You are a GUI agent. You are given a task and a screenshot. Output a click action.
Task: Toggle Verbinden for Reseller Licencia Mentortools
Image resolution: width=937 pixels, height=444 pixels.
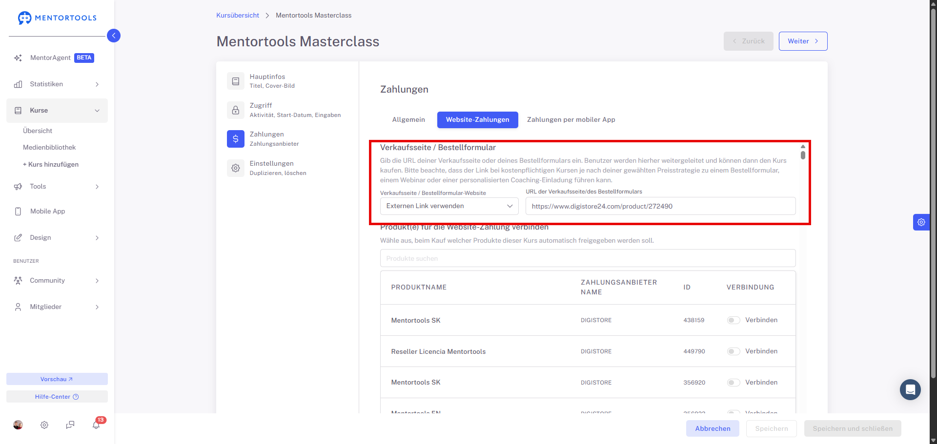(733, 351)
